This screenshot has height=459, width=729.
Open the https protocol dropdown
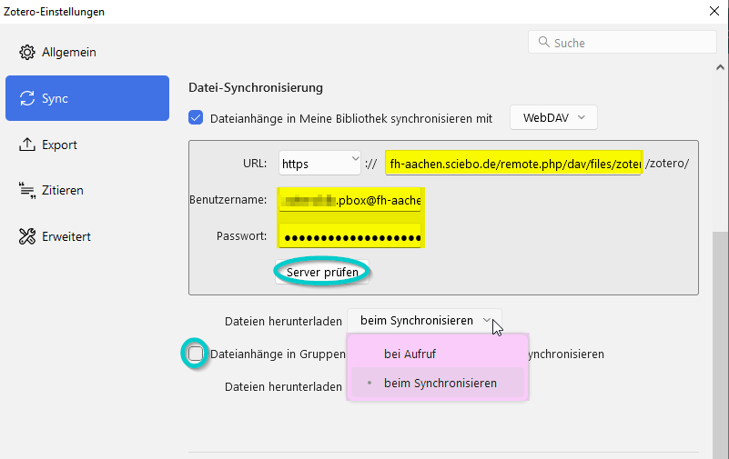[x=319, y=164]
